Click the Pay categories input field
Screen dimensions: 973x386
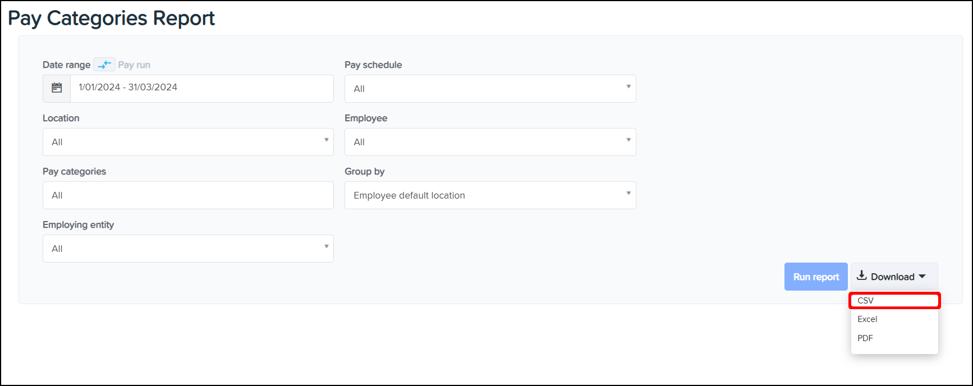click(x=187, y=195)
